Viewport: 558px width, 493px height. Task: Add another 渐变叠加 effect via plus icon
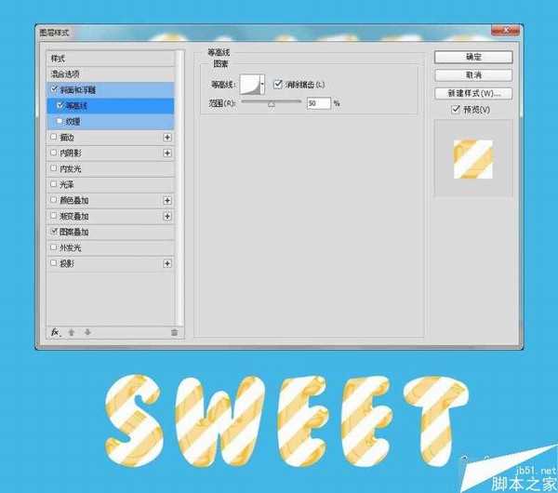click(x=167, y=216)
